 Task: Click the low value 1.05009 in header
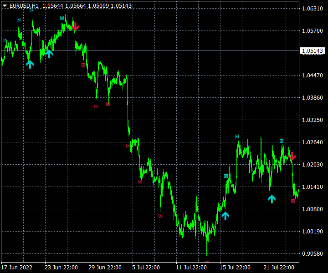pos(98,6)
